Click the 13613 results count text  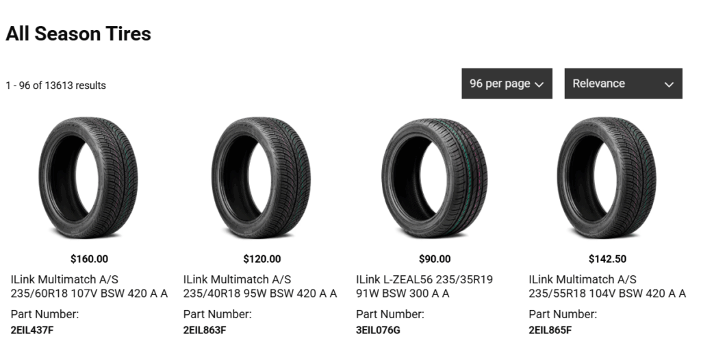pyautogui.click(x=55, y=86)
